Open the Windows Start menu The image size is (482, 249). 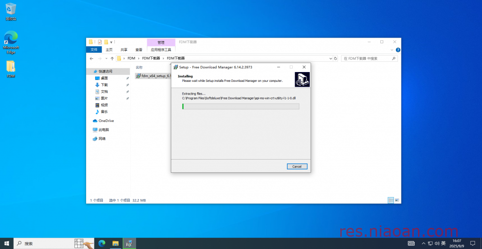[x=7, y=243]
